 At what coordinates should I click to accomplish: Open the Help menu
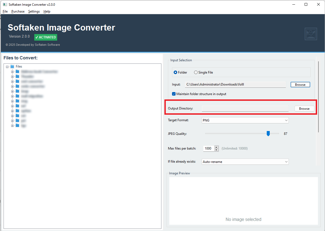click(x=47, y=11)
